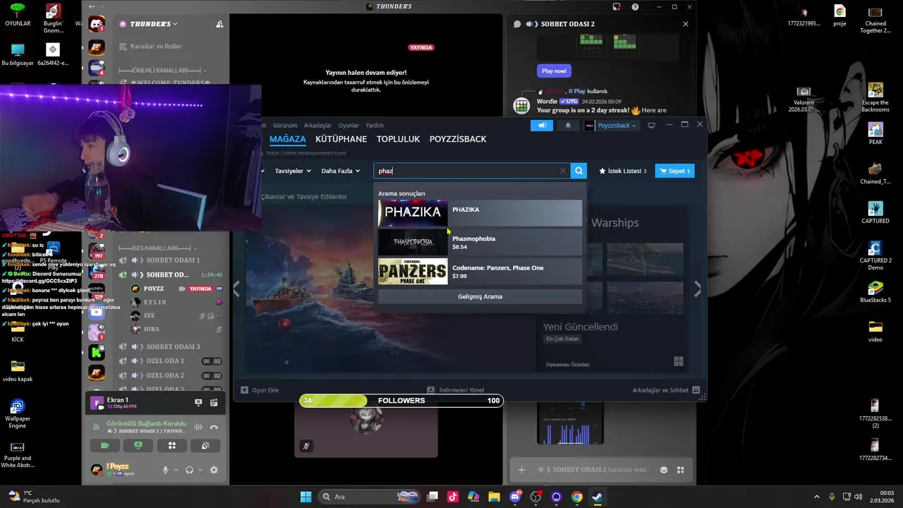Open İstek Listesi wishlist link
The height and width of the screenshot is (508, 903).
point(623,171)
